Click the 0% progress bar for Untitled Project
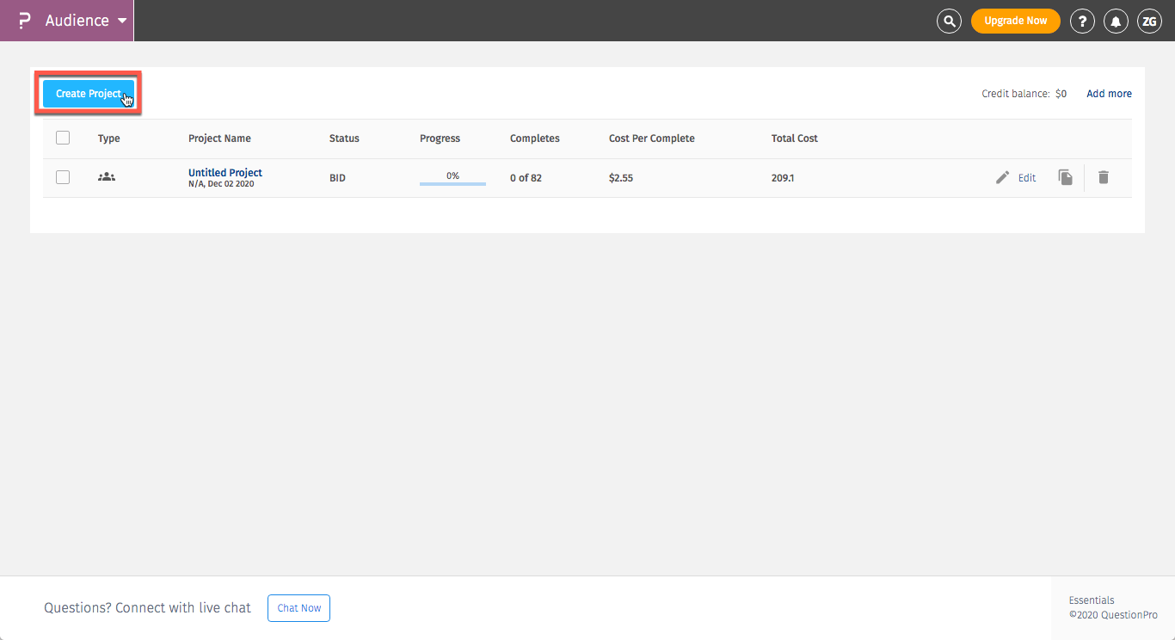 tap(452, 177)
